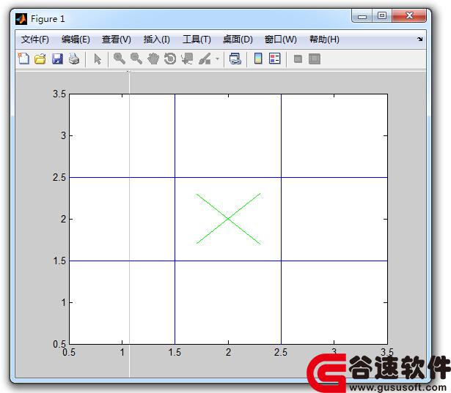Open the 文件(F) menu
Viewport: 451px width, 393px height.
point(34,40)
